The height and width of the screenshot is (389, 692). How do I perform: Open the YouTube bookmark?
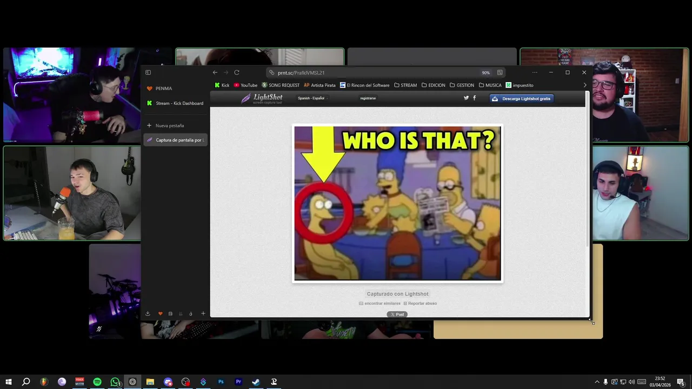[x=245, y=85]
